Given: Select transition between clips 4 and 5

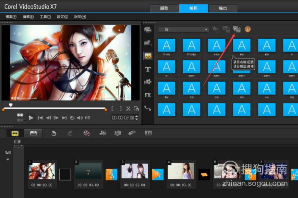Looking at the screenshot, I should [x=204, y=174].
